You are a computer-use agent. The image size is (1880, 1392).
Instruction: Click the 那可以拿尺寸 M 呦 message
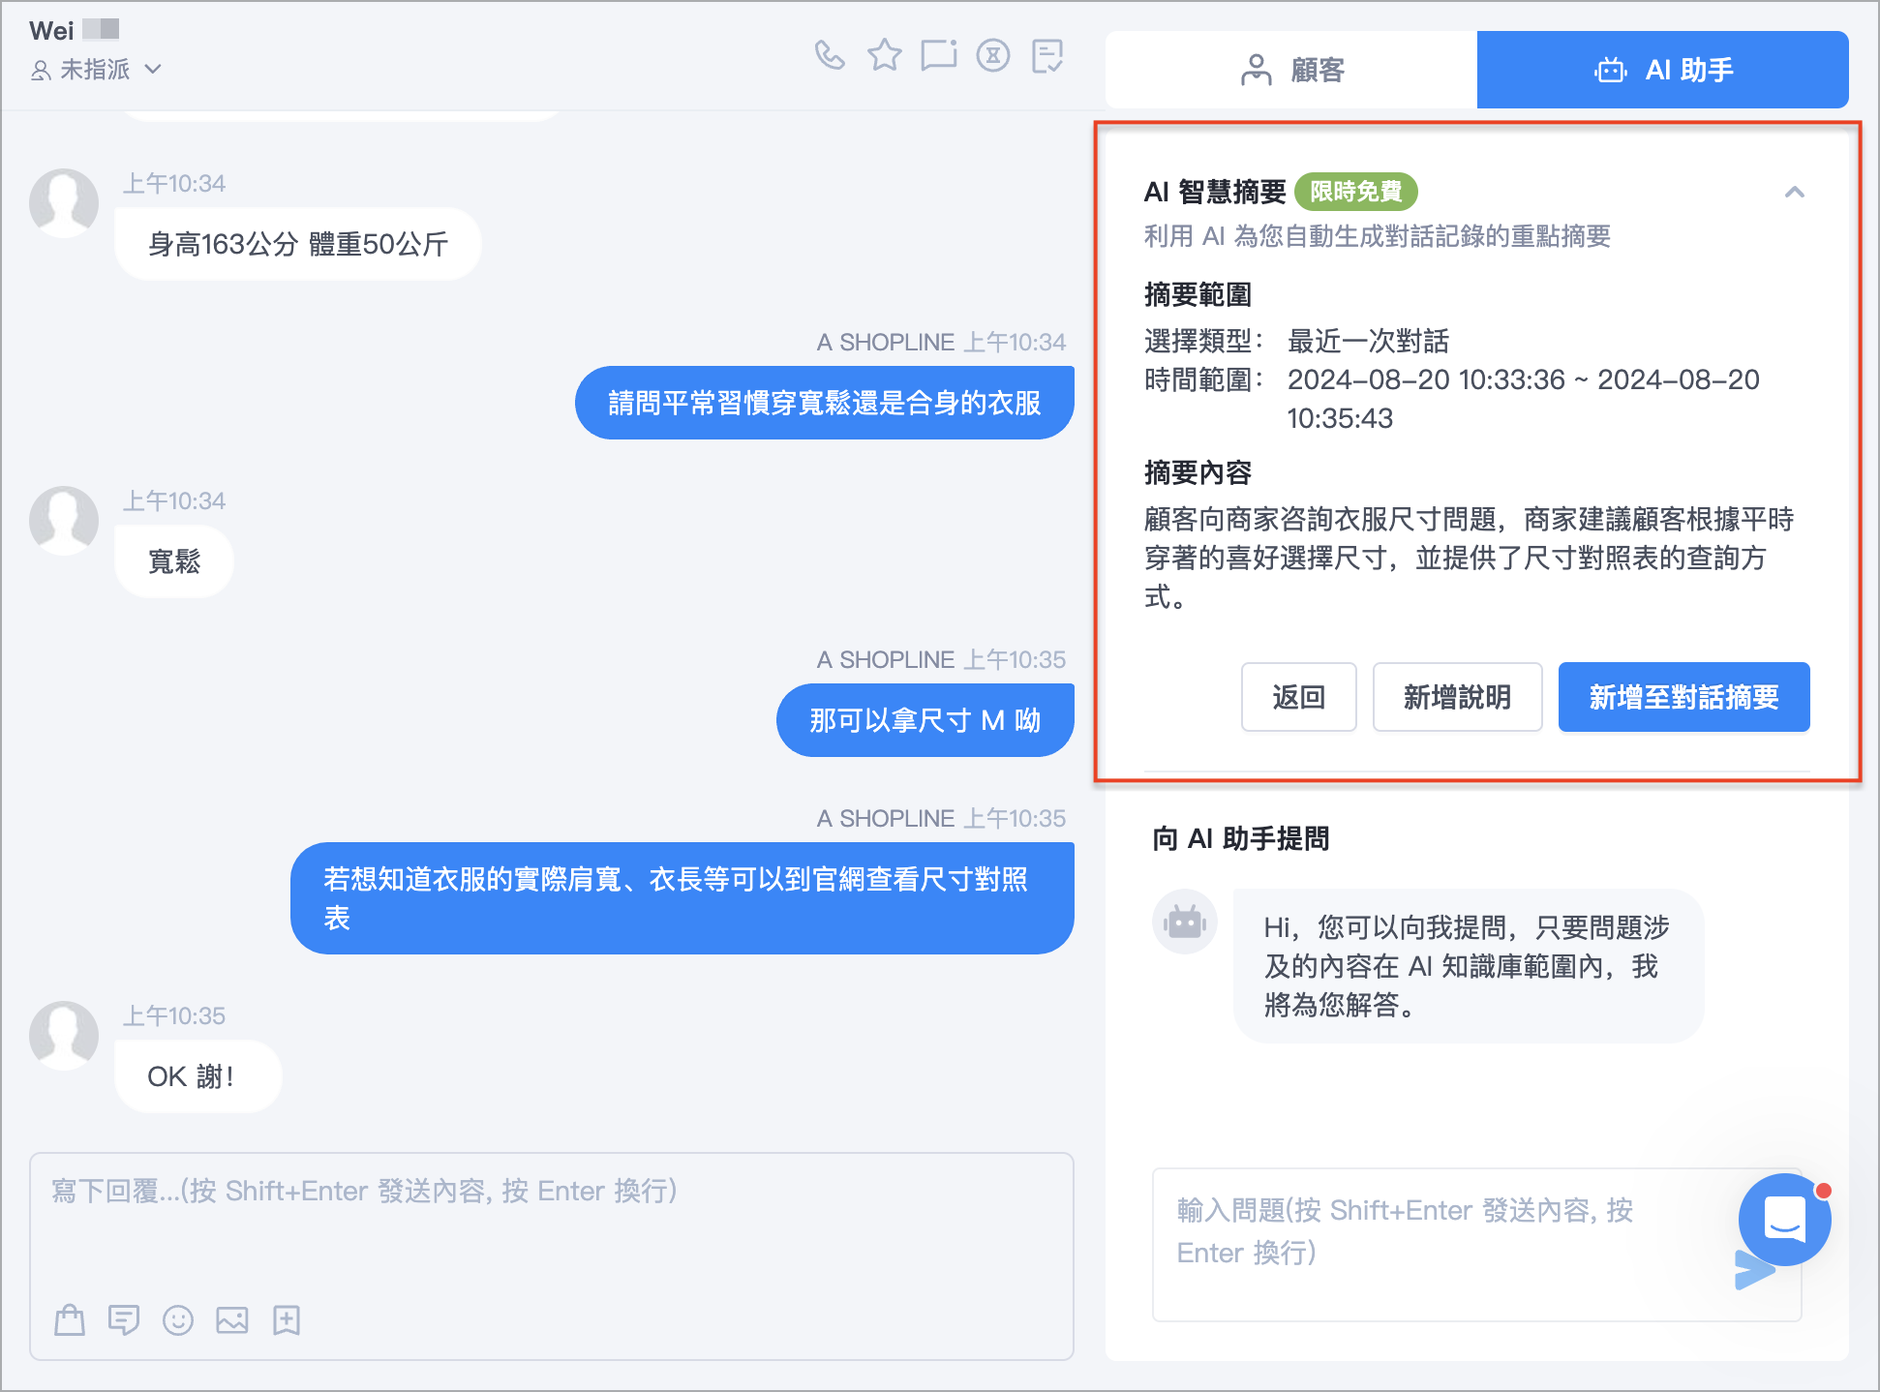(925, 720)
